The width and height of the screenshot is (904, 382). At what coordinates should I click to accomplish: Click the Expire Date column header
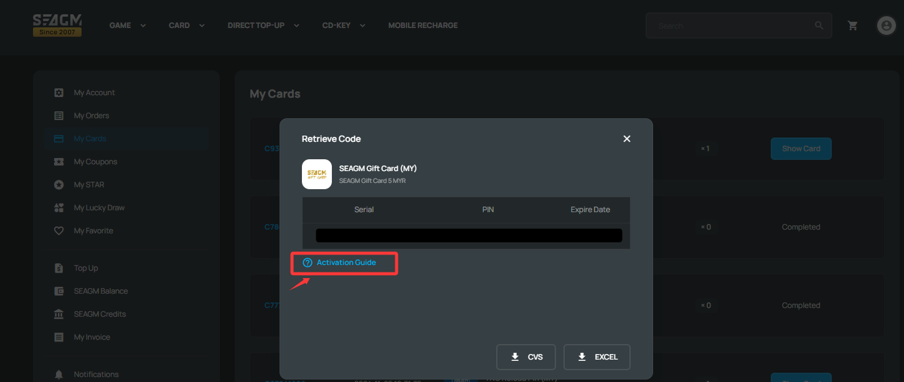(x=590, y=210)
